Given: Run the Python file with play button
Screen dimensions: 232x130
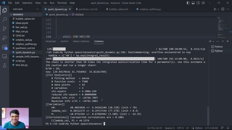Looking at the screenshot, I should pyautogui.click(x=215, y=9).
